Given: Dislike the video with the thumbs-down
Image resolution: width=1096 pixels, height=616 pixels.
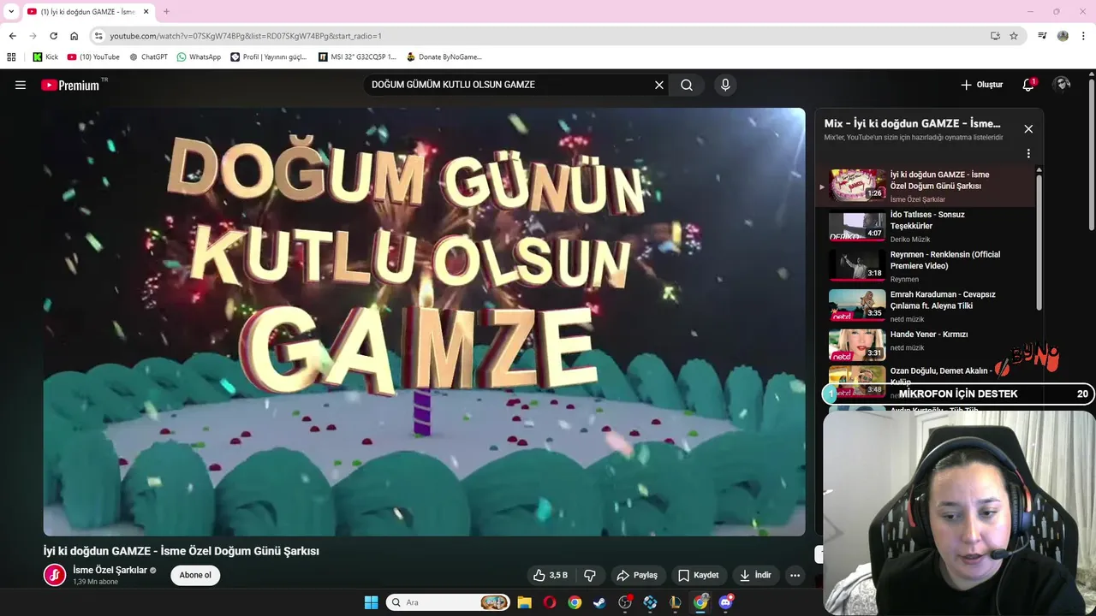Looking at the screenshot, I should click(x=589, y=575).
